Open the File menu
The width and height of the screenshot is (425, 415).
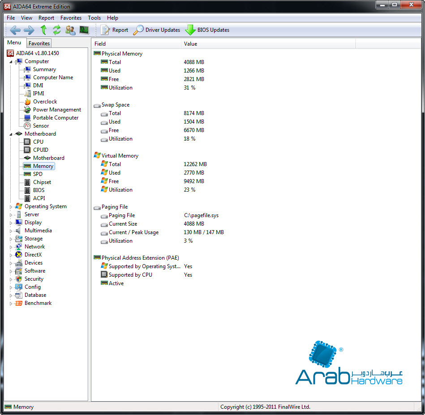[11, 18]
